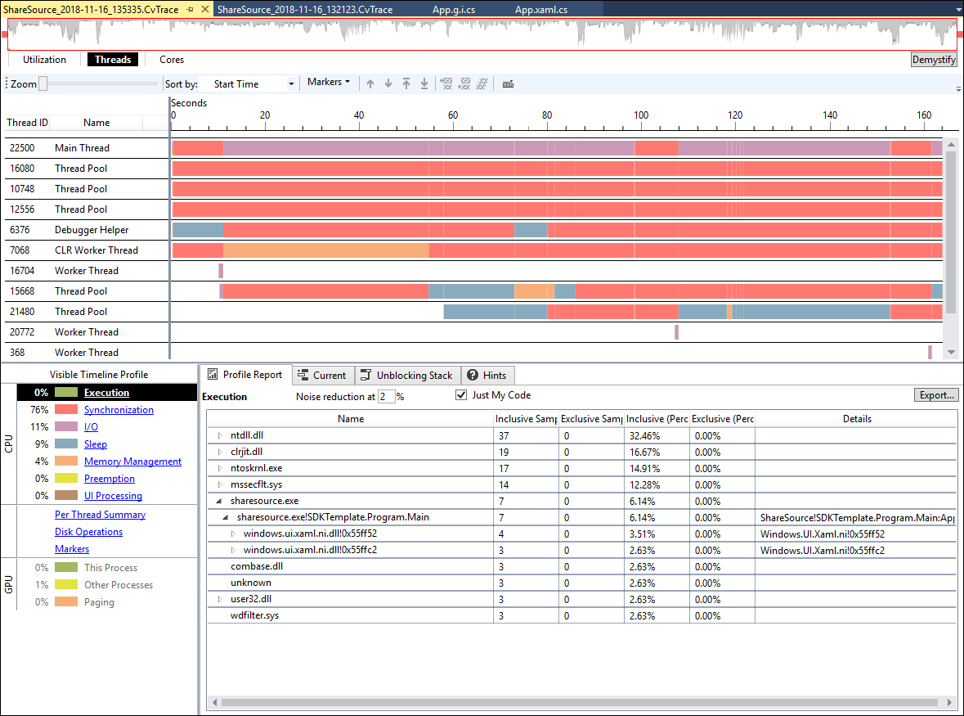Uncheck the Just My Code checkbox
Image resolution: width=964 pixels, height=716 pixels.
(x=462, y=394)
